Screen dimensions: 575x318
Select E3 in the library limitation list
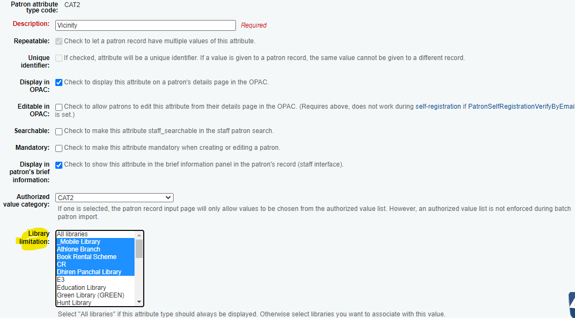95,280
